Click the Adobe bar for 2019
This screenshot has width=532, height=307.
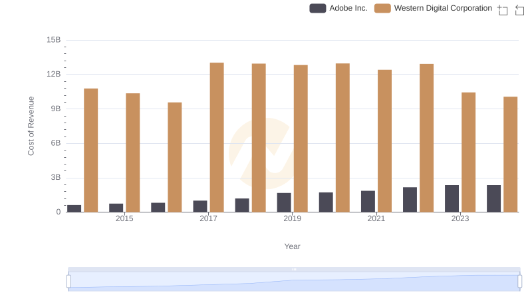pos(284,202)
